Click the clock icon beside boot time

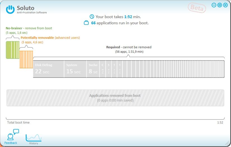coord(92,17)
